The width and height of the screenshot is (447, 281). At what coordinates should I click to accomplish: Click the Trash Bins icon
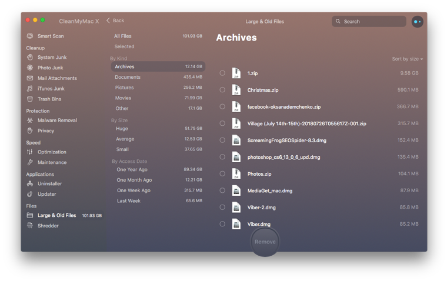click(30, 99)
